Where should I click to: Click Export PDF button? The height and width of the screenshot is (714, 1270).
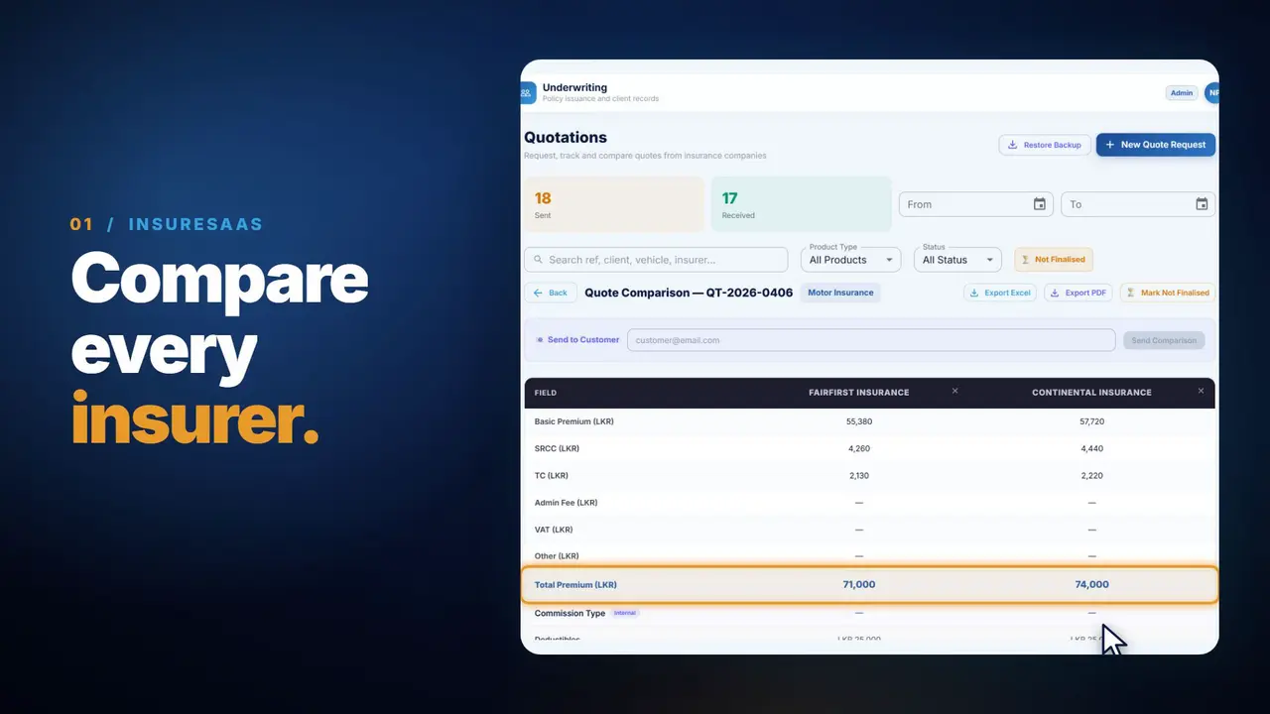click(1078, 293)
